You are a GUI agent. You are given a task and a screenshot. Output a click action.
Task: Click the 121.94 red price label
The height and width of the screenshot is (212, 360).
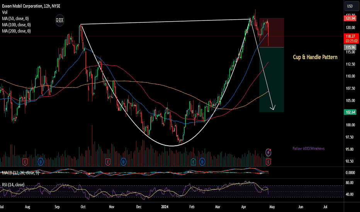350,19
